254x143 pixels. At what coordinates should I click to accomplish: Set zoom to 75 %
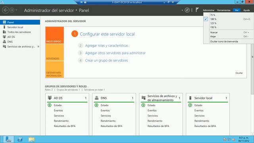point(213,15)
